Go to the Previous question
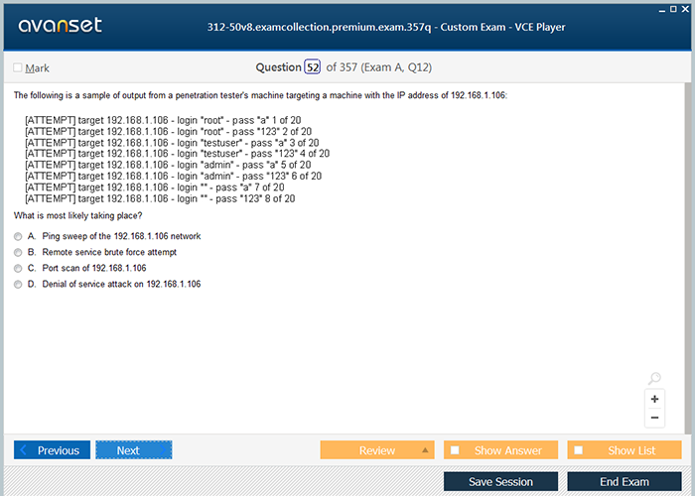Image resolution: width=695 pixels, height=496 pixels. [52, 450]
